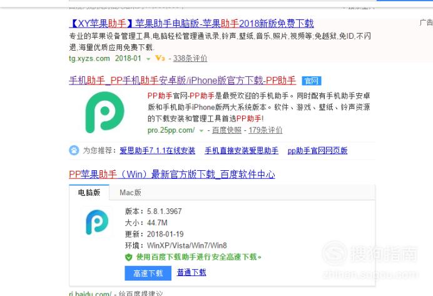Click the green shield security icon
The height and width of the screenshot is (296, 433).
tap(129, 257)
